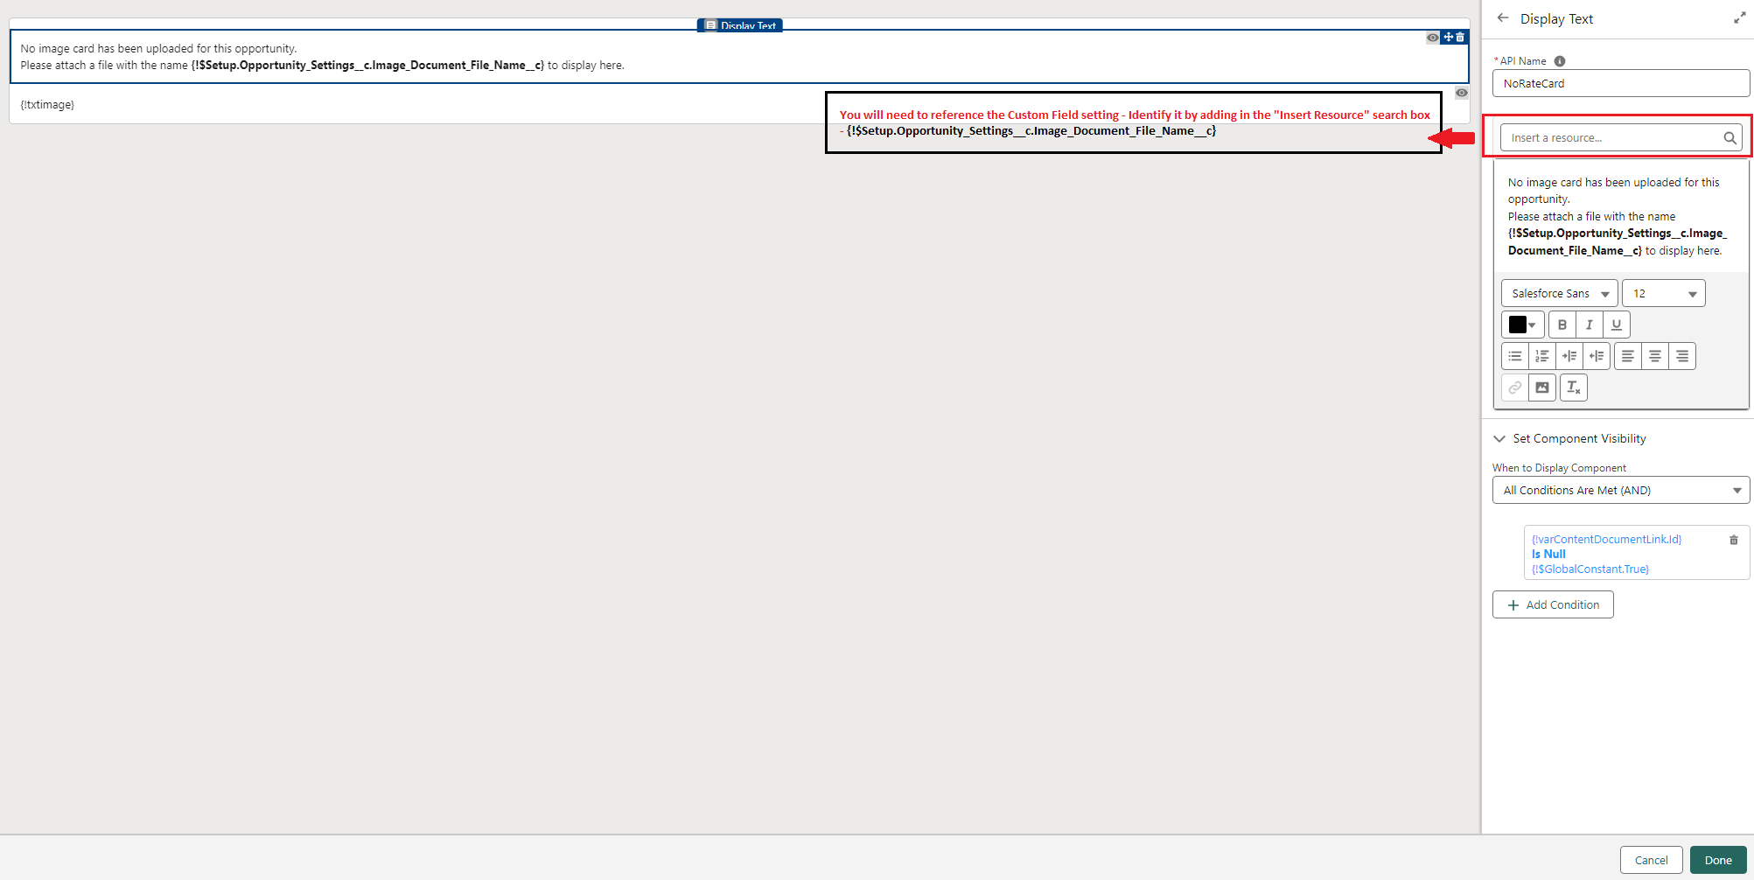The image size is (1754, 880).
Task: Clear text formatting with the Tx button
Action: [x=1573, y=388]
